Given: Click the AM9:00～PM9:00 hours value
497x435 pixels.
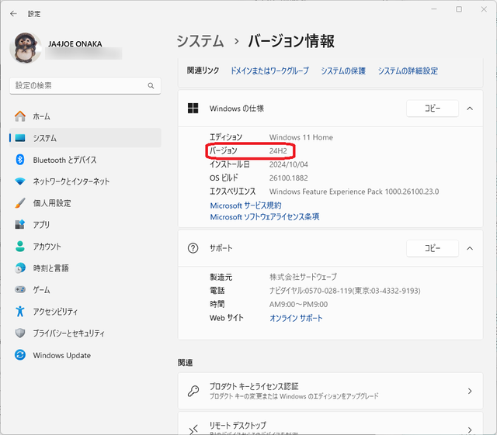Looking at the screenshot, I should 298,304.
